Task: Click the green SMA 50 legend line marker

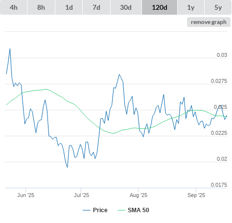Action: pyautogui.click(x=121, y=210)
